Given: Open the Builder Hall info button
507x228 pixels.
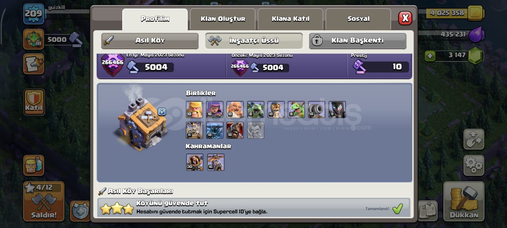Looking at the screenshot, I should [162, 111].
